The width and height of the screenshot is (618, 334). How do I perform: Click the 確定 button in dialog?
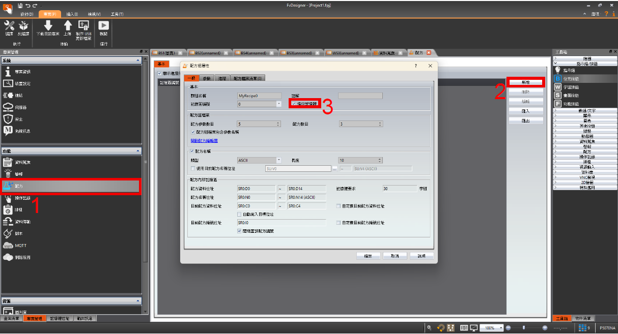369,256
